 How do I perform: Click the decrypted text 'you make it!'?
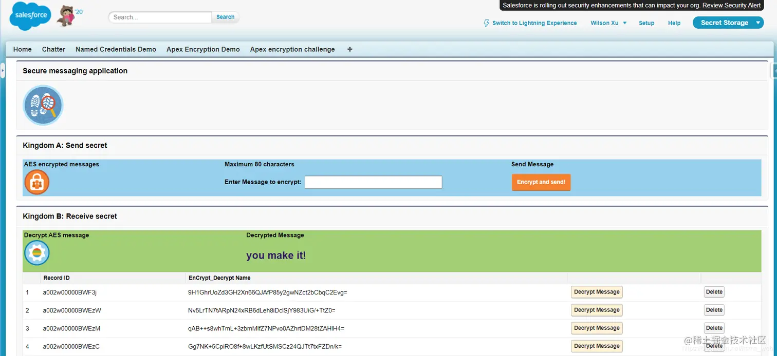(276, 255)
